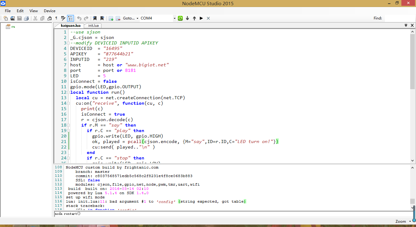Toggle the paragraph marks display icon
The image size is (416, 227).
56,18
